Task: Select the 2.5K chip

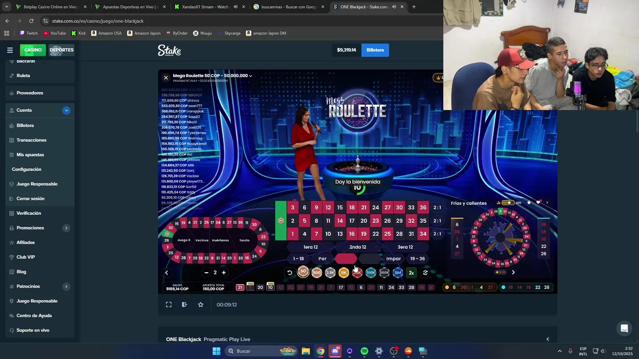Action: (330, 272)
